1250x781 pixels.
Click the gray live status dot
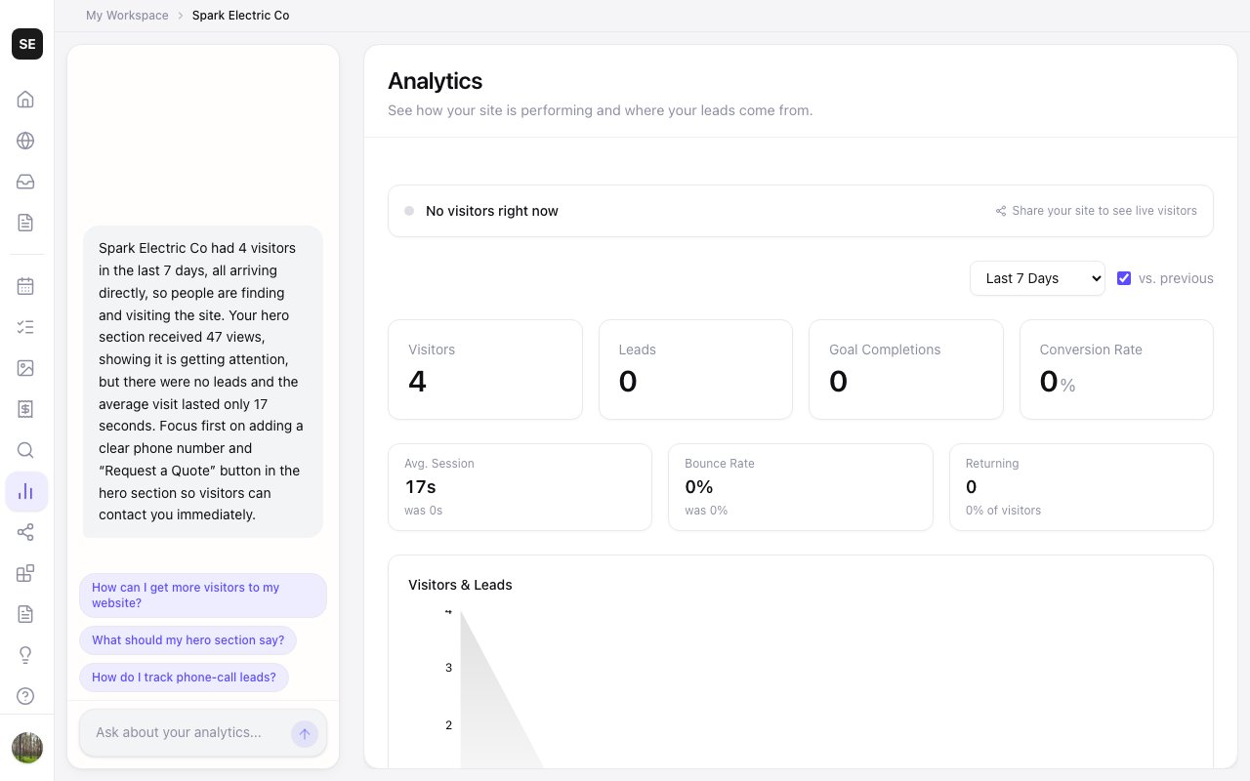click(x=409, y=211)
